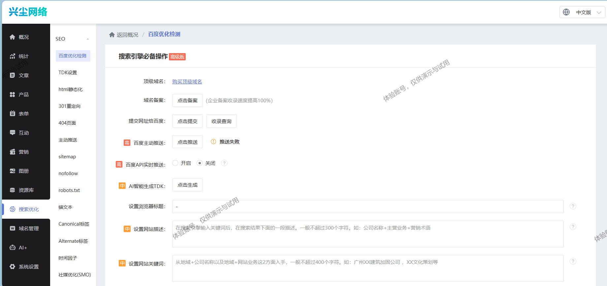Viewport: 607px width, 286px height.
Task: Click the 统计 chart icon
Action: pyautogui.click(x=13, y=56)
